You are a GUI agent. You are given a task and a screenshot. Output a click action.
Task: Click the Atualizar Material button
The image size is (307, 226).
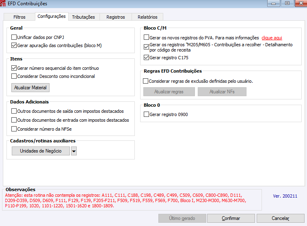(x=30, y=88)
